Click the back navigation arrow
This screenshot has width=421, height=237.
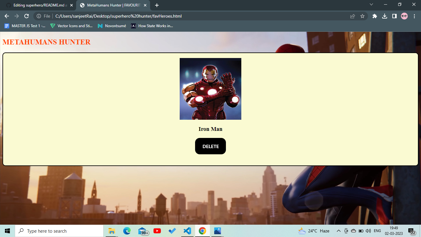point(6,16)
